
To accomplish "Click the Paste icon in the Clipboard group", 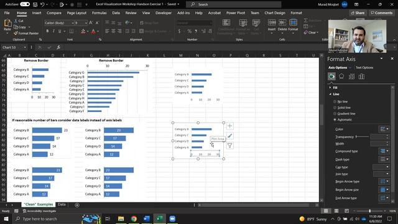I will click(x=7, y=24).
